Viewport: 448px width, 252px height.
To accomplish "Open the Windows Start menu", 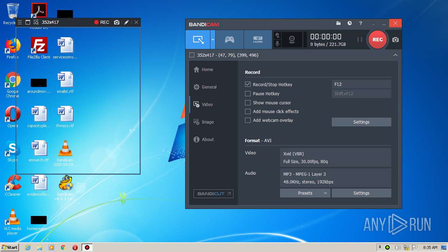I will click(x=9, y=247).
